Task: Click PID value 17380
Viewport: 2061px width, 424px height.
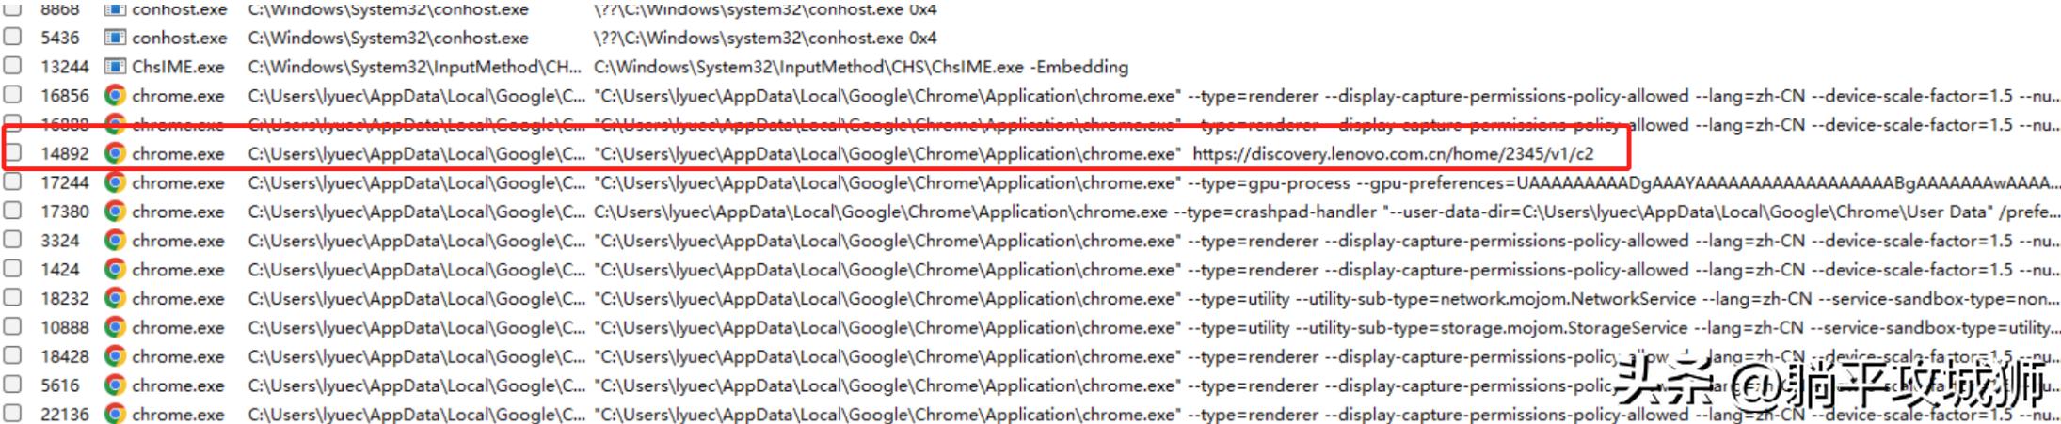Action: pyautogui.click(x=65, y=212)
